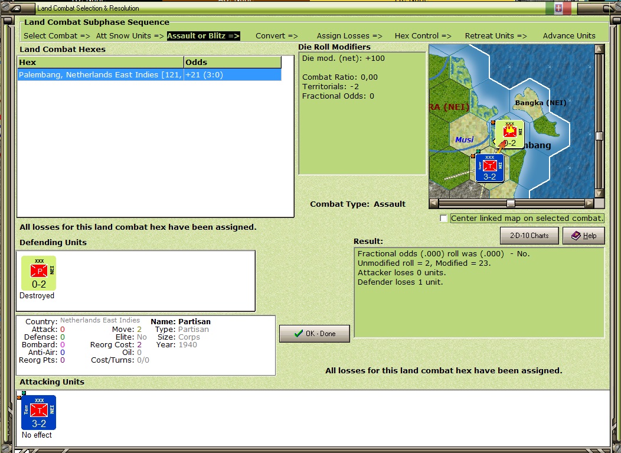Click the 'Combat Ratio: 0,00' line
Screen dimensions: 621x453
click(x=340, y=77)
